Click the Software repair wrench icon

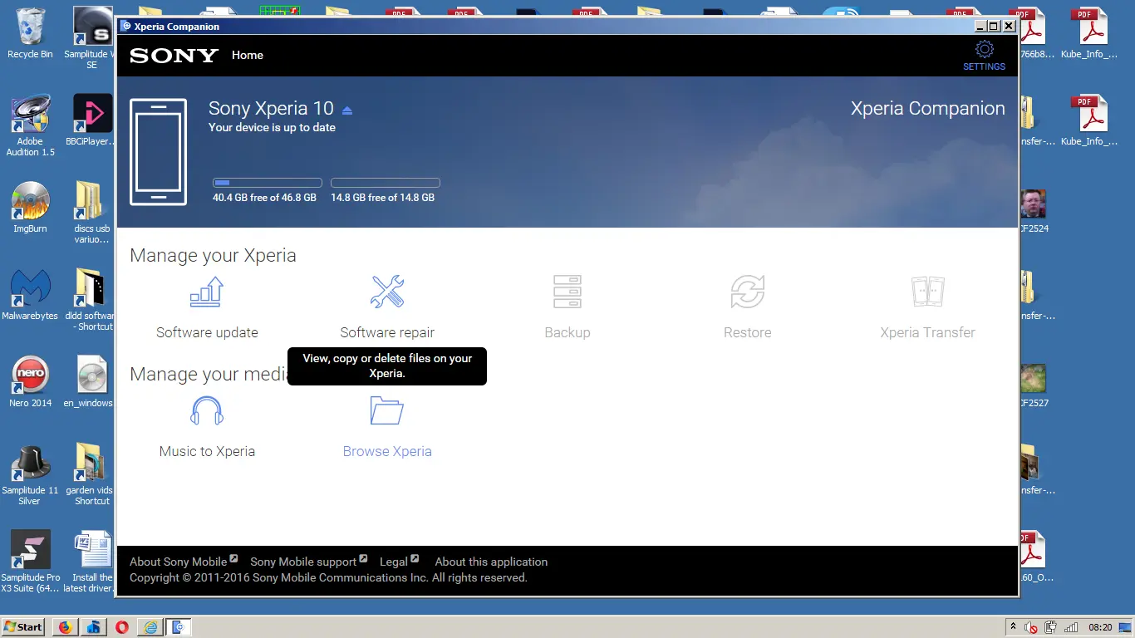click(387, 292)
